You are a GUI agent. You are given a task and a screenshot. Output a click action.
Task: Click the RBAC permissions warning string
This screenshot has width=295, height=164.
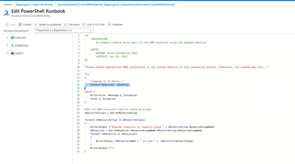pos(177,67)
